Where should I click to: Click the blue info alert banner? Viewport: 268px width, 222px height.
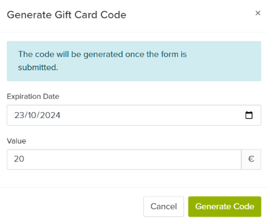(x=134, y=61)
